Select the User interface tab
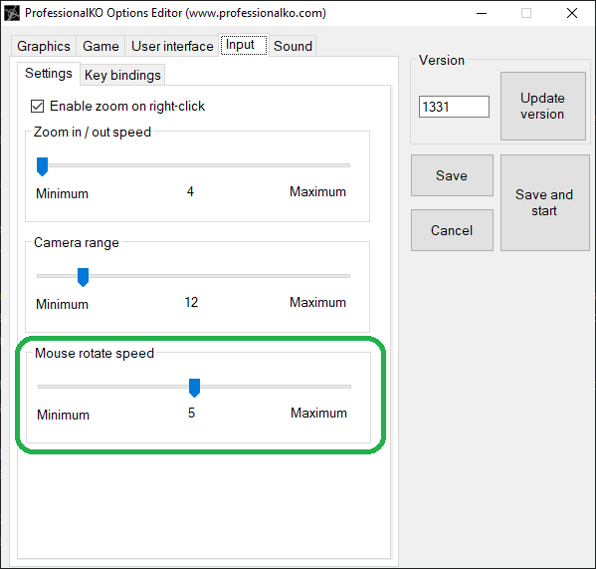The width and height of the screenshot is (596, 569). click(172, 46)
